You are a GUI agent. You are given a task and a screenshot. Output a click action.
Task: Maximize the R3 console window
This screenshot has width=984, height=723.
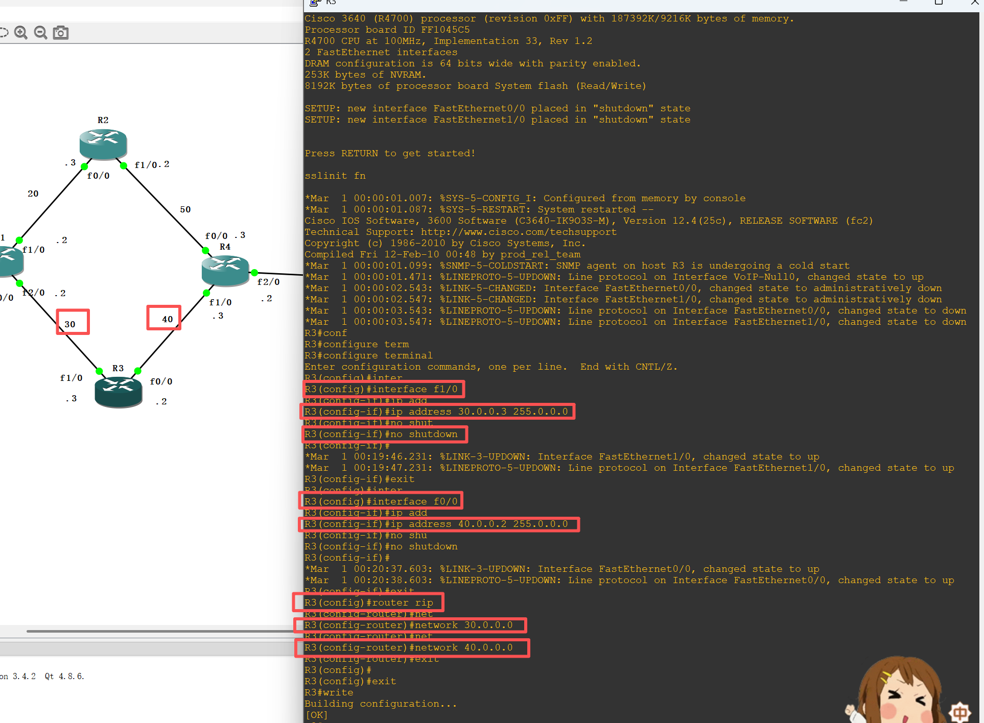(938, 3)
